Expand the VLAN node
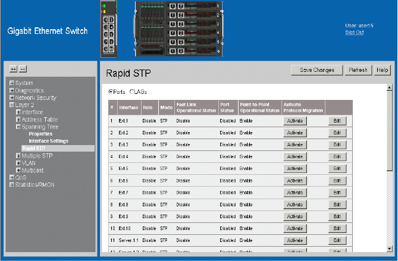 (x=18, y=163)
